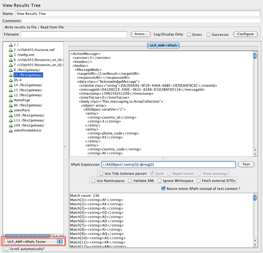
Task: Select the 14 /flex2gateway/ tree entry
Action: [x=28, y=85]
